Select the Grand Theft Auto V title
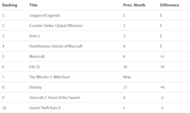Screen dimensions: 190x113 point(45,108)
